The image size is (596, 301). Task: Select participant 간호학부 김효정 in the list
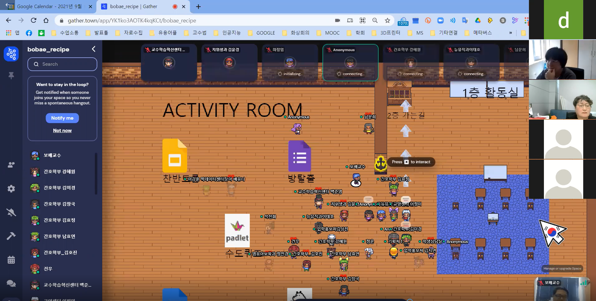click(62, 220)
